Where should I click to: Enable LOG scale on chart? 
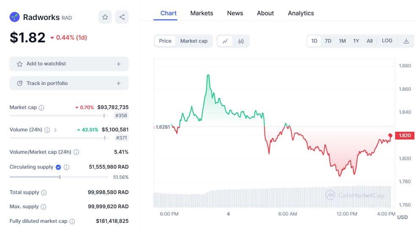click(x=387, y=41)
